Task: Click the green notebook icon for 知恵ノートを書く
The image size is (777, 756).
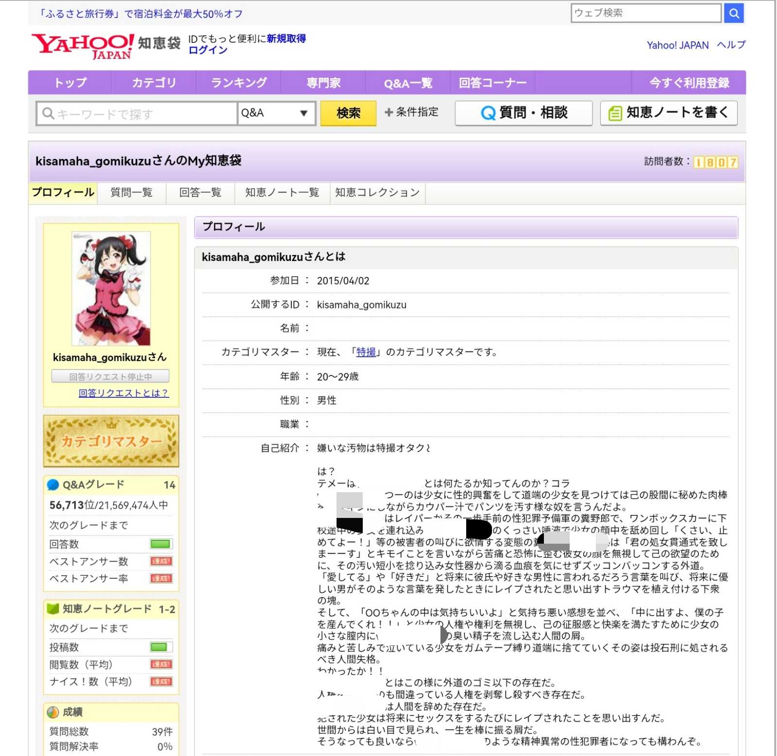Action: [615, 113]
